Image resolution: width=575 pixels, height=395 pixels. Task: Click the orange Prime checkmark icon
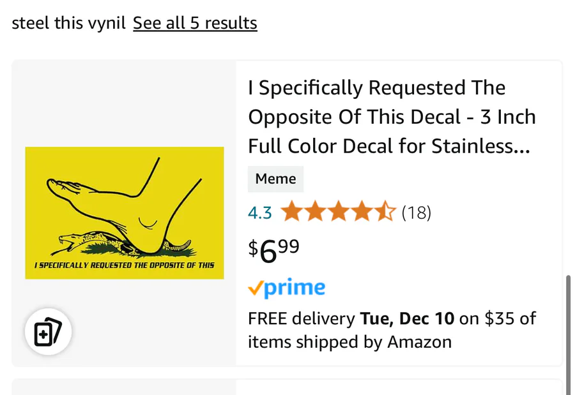click(x=255, y=289)
